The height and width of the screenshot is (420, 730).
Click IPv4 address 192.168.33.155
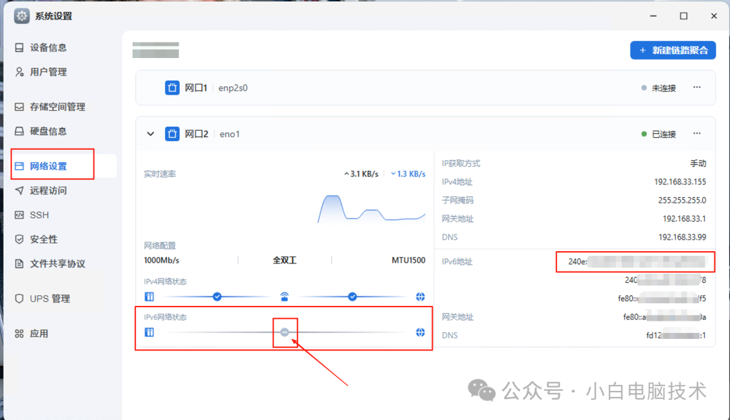[680, 182]
